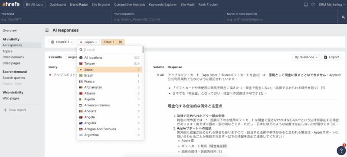This screenshot has height=157, width=347.
Task: Click Save report
Action: 15,110
